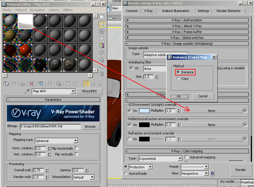The image size is (254, 187).
Task: Select the Instance radio button
Action: 178,72
